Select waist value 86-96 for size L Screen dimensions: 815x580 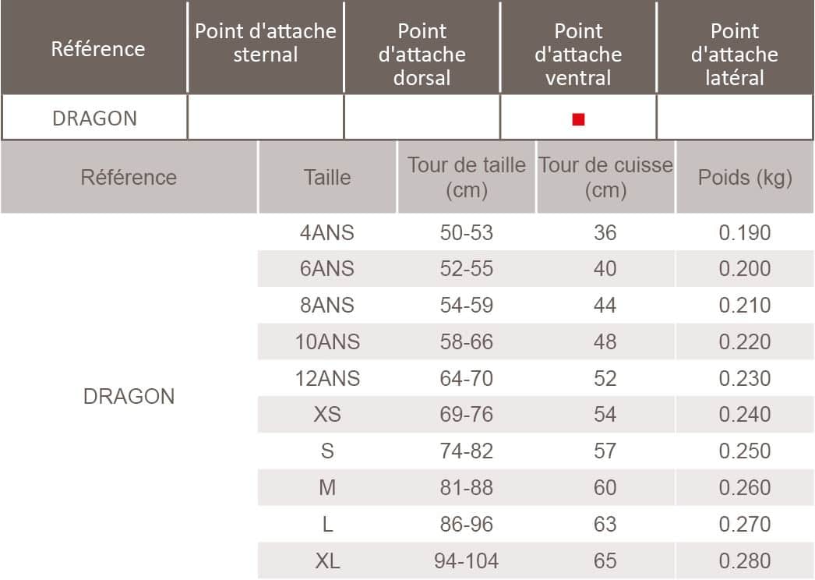coord(466,524)
